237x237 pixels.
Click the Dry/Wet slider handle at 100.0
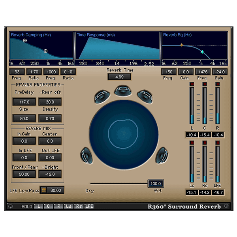(156, 184)
